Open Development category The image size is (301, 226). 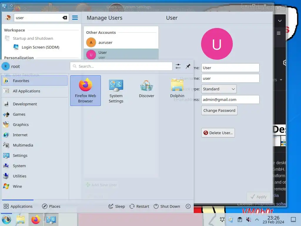[x=35, y=104]
